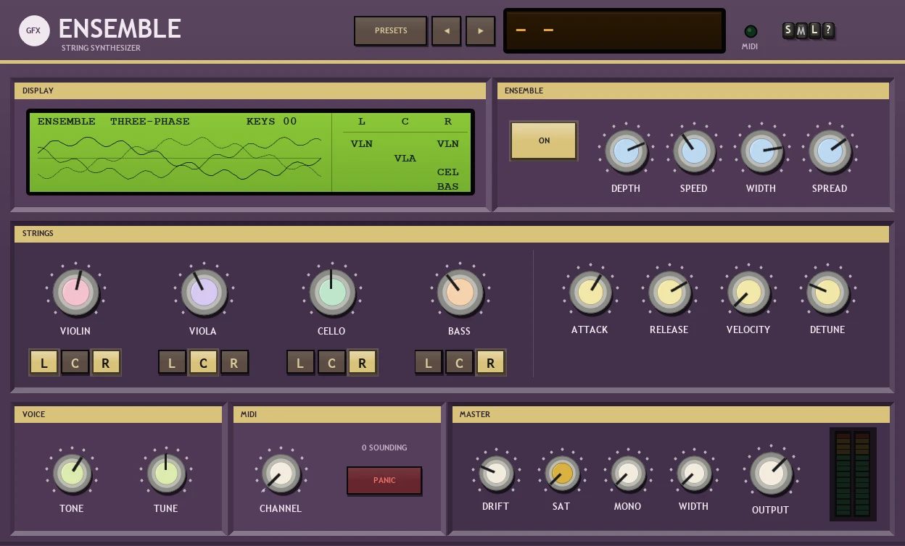Viewport: 905px width, 546px height.
Task: Click the voice TONE knob
Action: (72, 473)
